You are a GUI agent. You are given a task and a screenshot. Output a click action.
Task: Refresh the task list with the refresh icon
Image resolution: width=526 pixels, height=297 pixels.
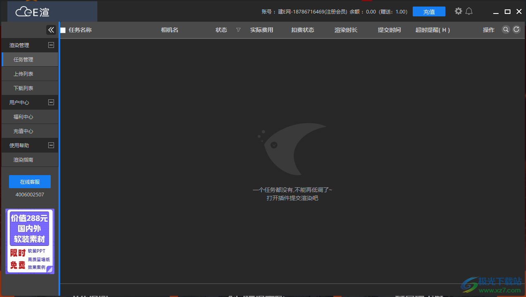[516, 29]
